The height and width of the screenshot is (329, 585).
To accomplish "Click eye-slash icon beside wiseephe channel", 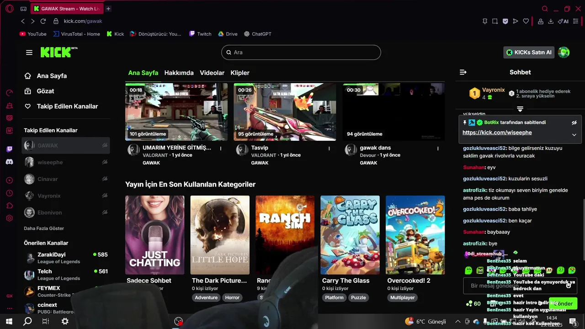I will [105, 162].
